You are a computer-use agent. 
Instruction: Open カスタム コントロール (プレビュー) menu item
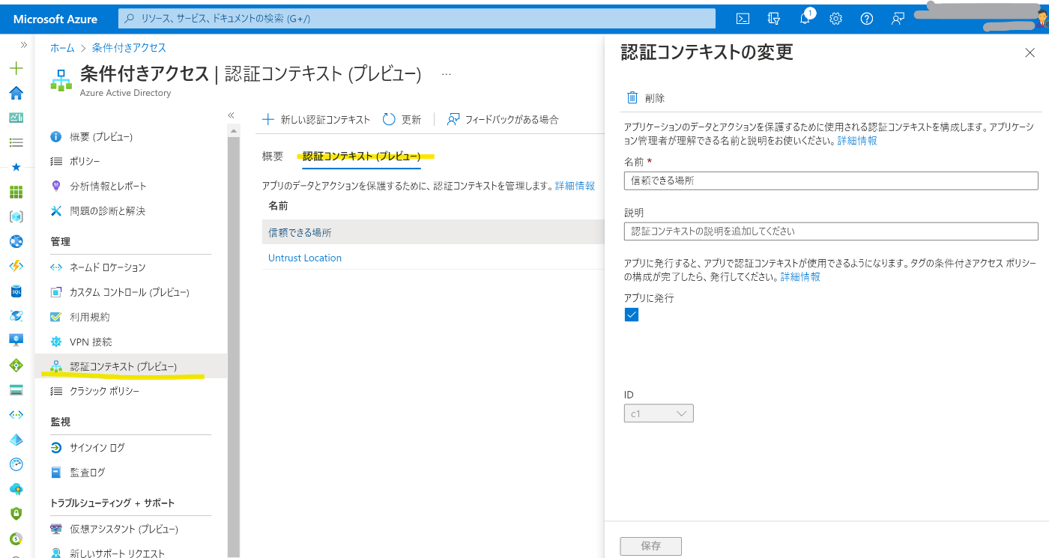[130, 291]
